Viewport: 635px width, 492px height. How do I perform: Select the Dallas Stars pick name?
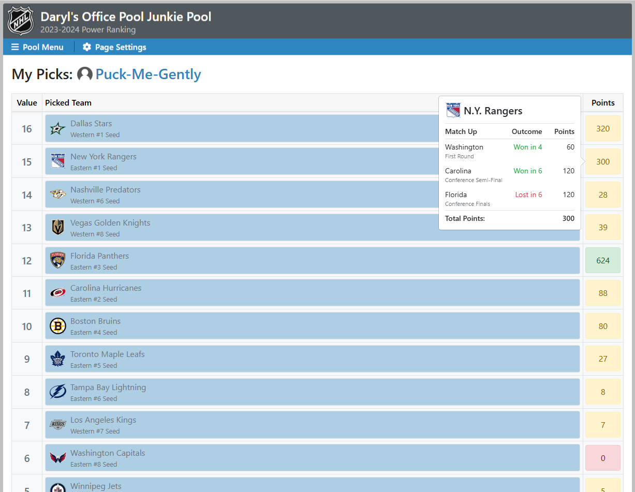coord(91,124)
